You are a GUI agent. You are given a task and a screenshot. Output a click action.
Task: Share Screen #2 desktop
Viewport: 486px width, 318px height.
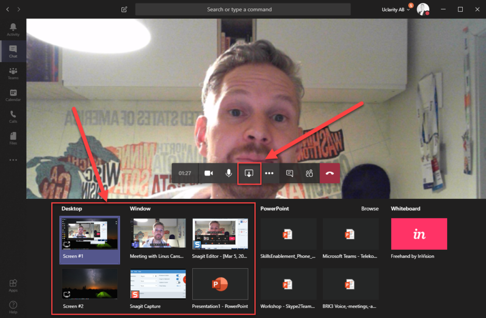point(90,289)
